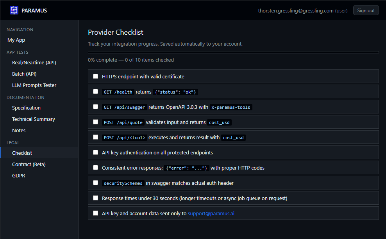386x239 pixels.
Task: Click the Provider Checklist heading
Action: click(116, 32)
